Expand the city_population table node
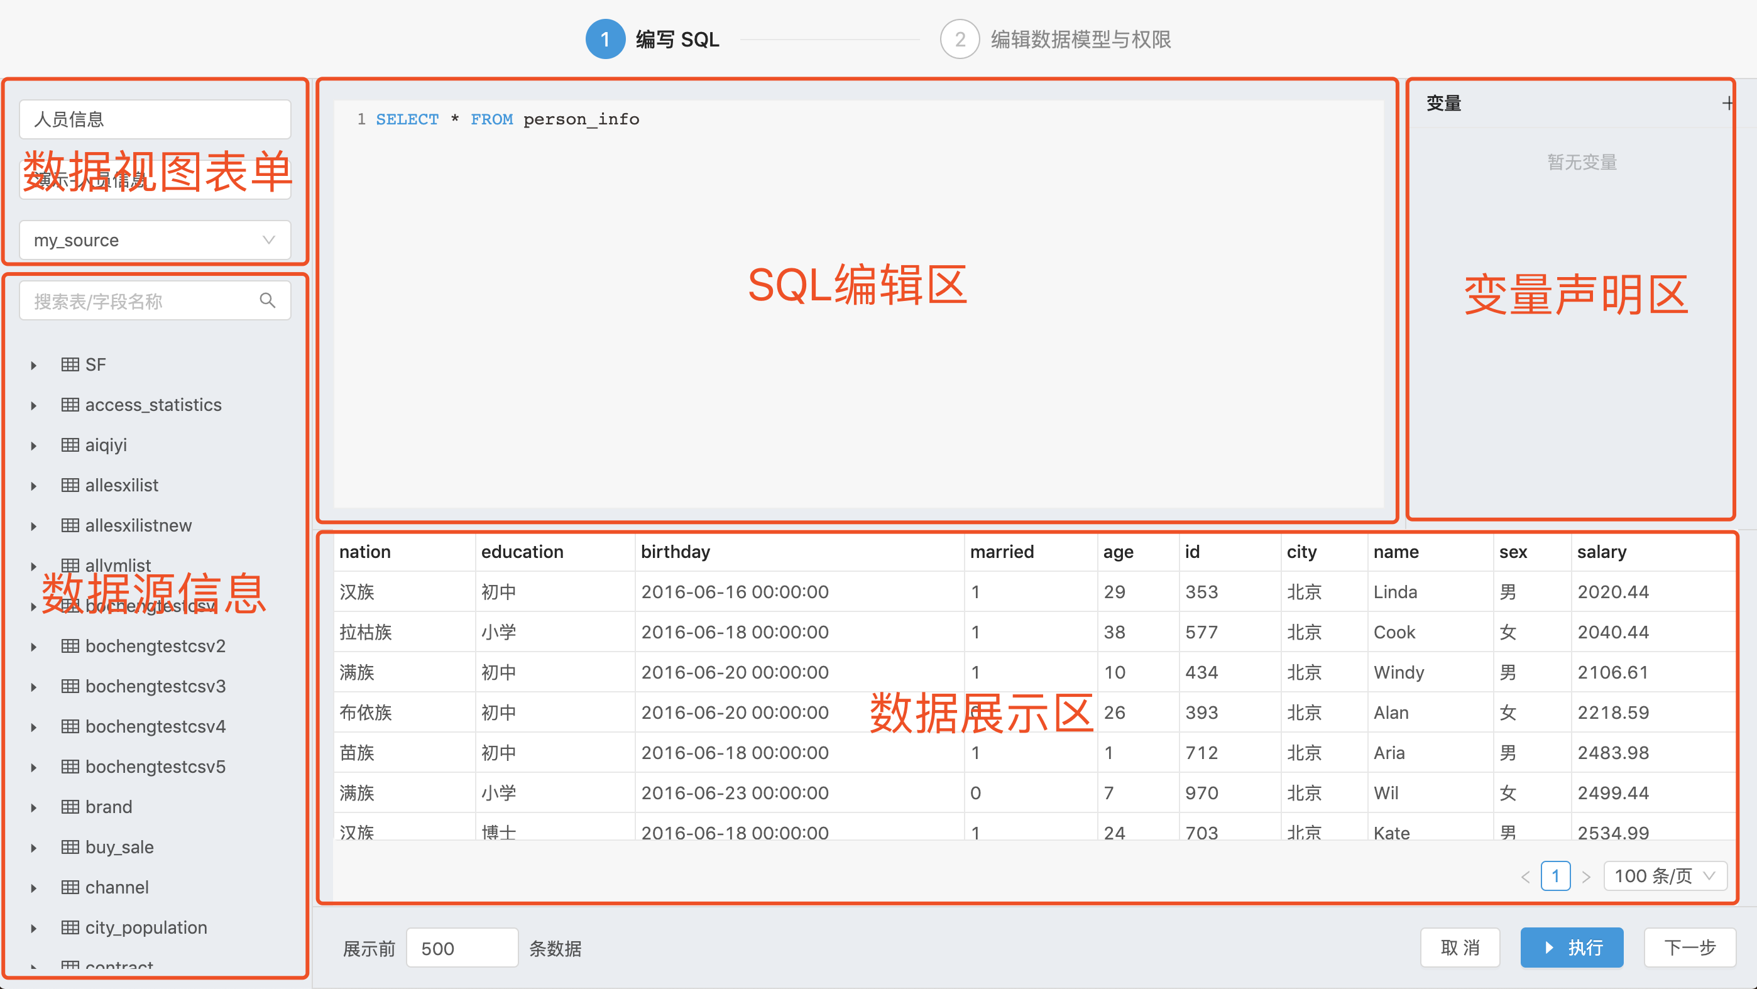Screen dimensions: 1757x989 [x=33, y=928]
